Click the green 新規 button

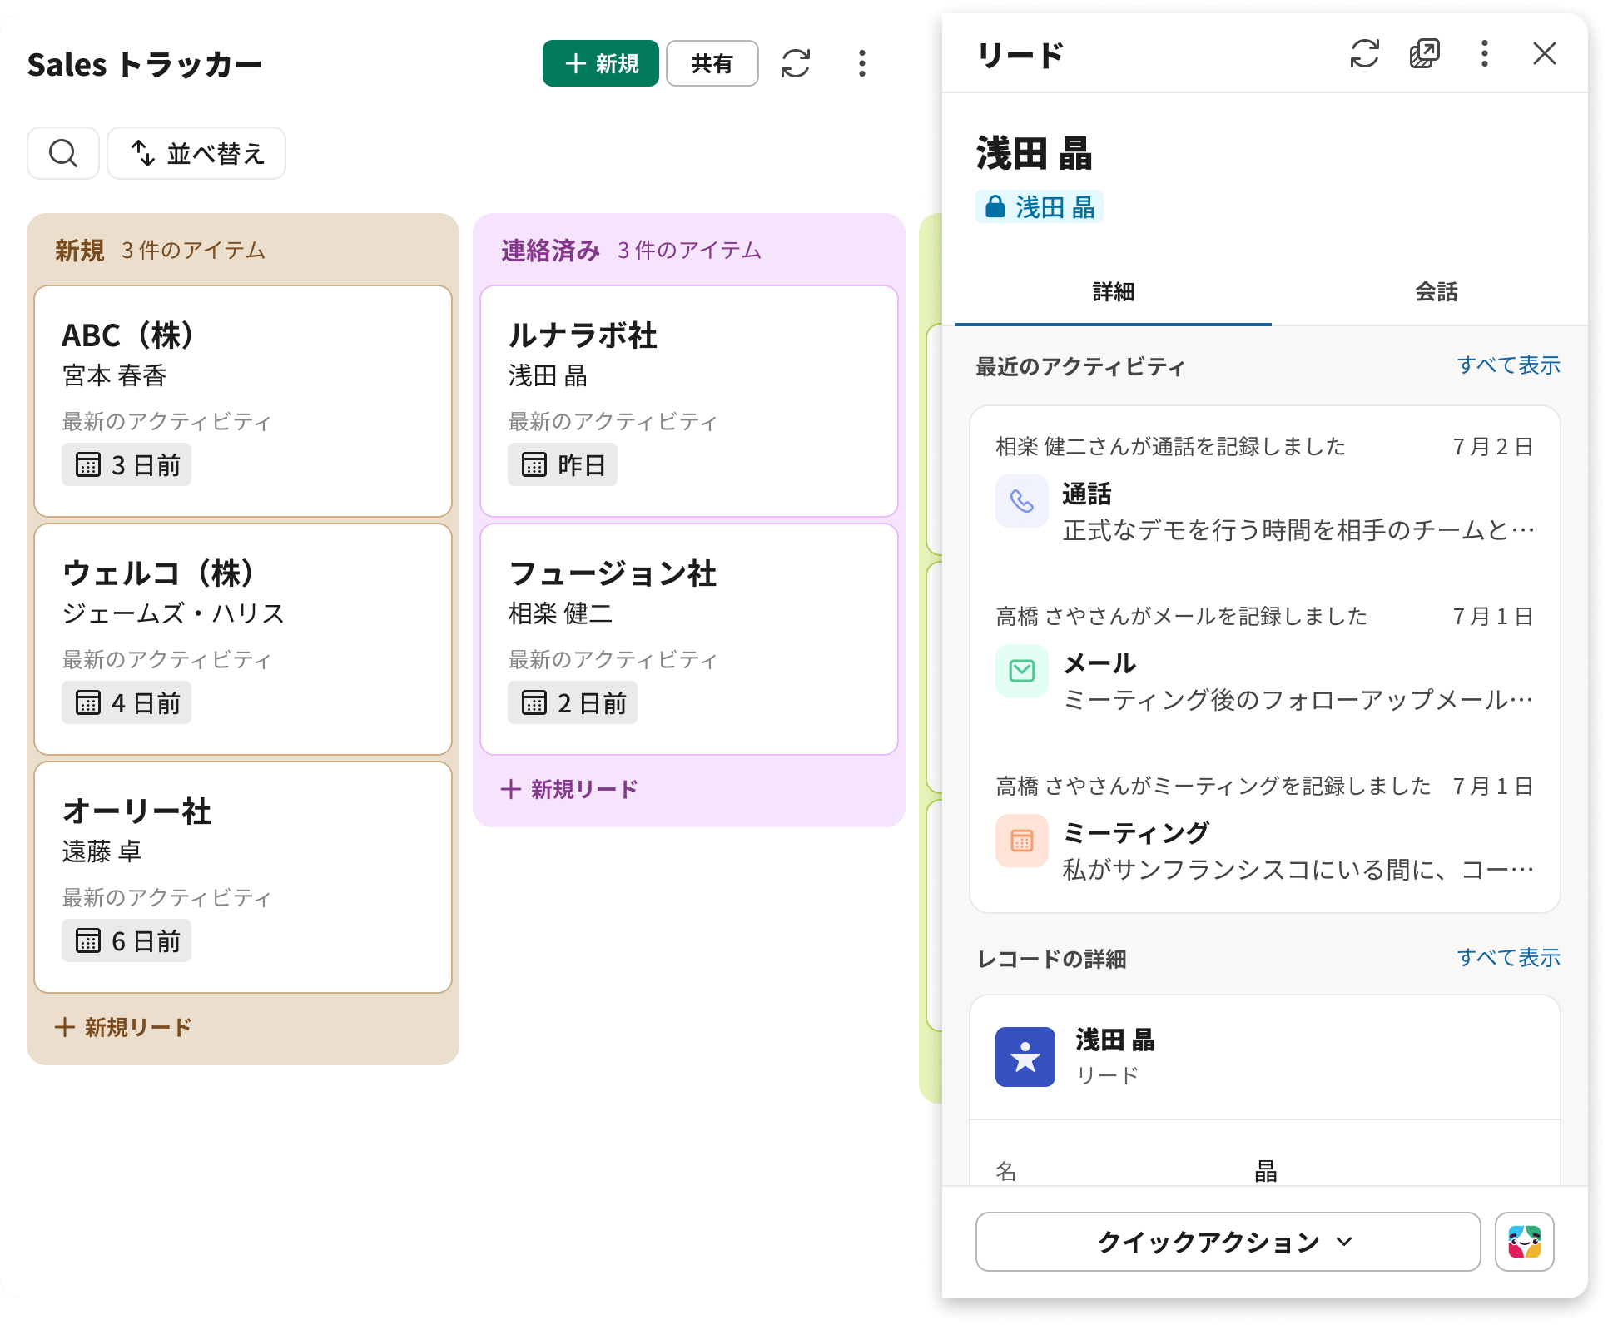click(x=600, y=63)
